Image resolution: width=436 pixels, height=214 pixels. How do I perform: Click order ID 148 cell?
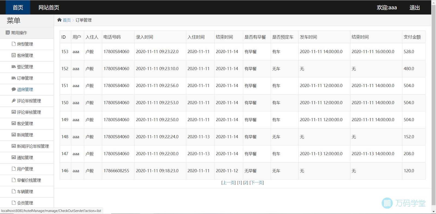pyautogui.click(x=65, y=137)
